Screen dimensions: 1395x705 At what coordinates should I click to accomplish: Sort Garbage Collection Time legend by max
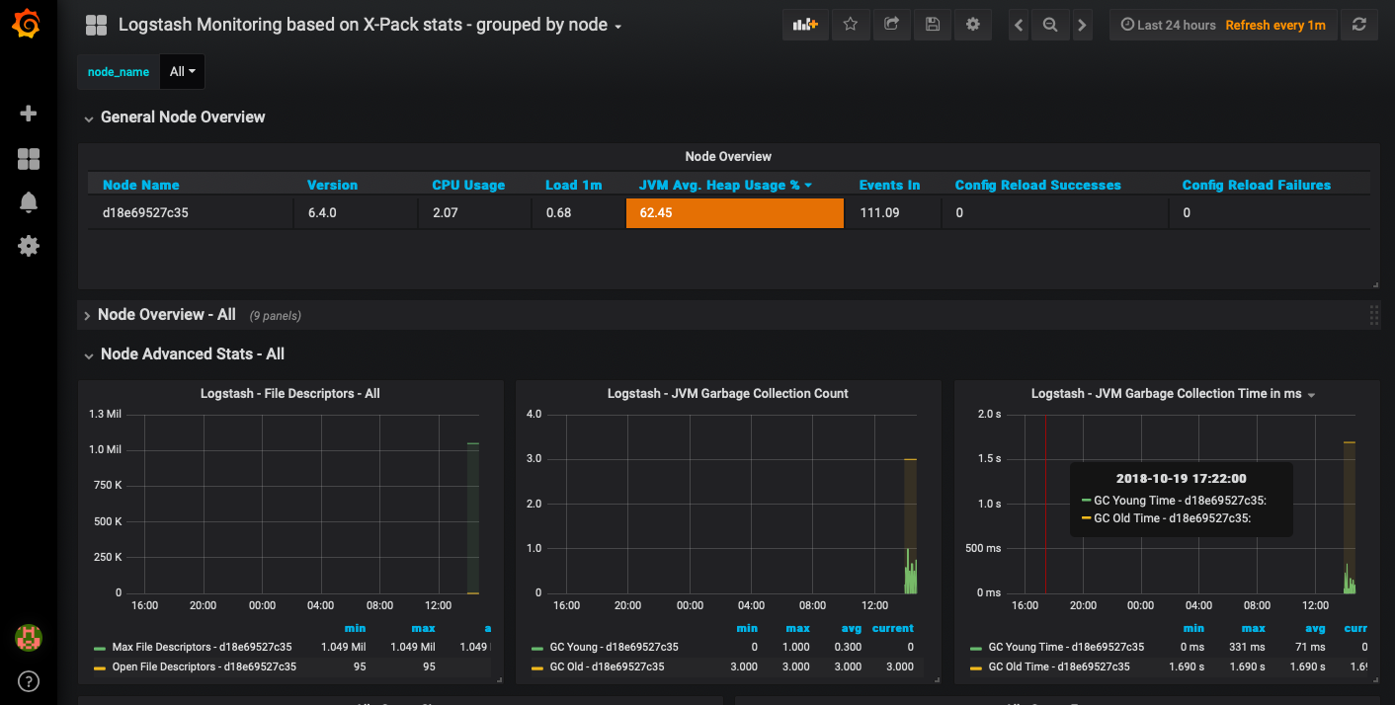(x=1253, y=628)
